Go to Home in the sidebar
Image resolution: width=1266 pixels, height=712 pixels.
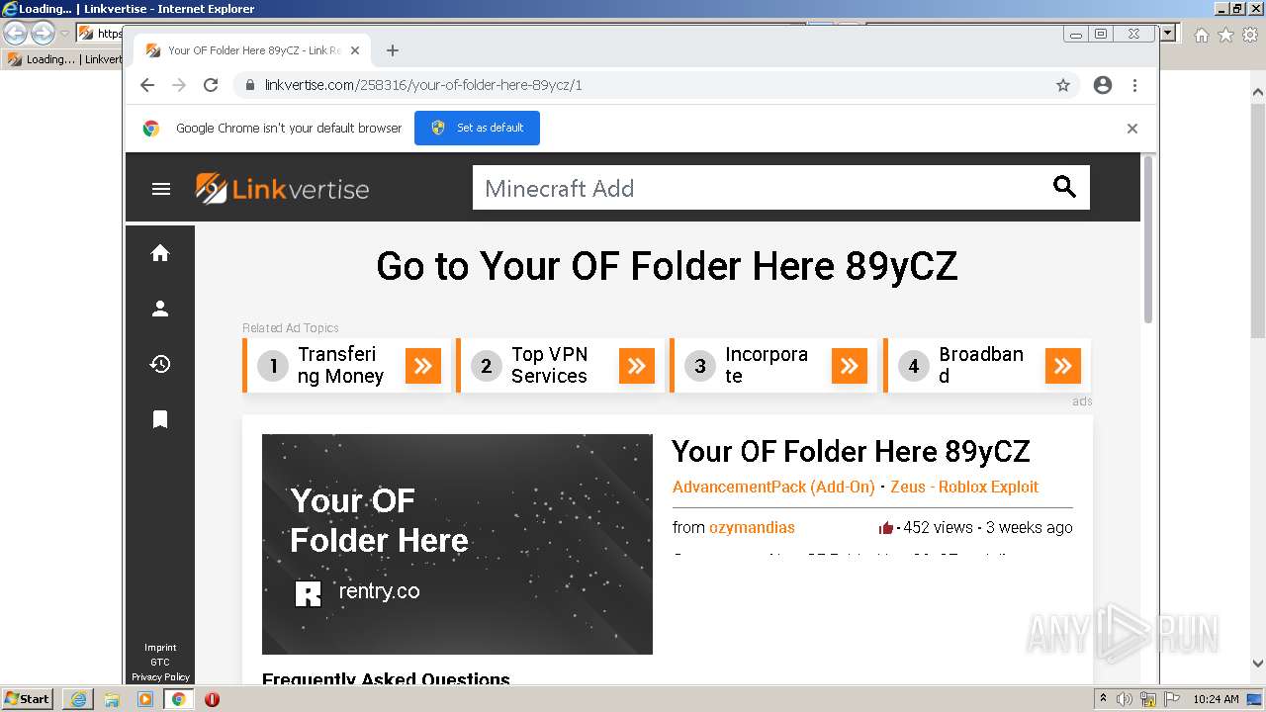[160, 253]
